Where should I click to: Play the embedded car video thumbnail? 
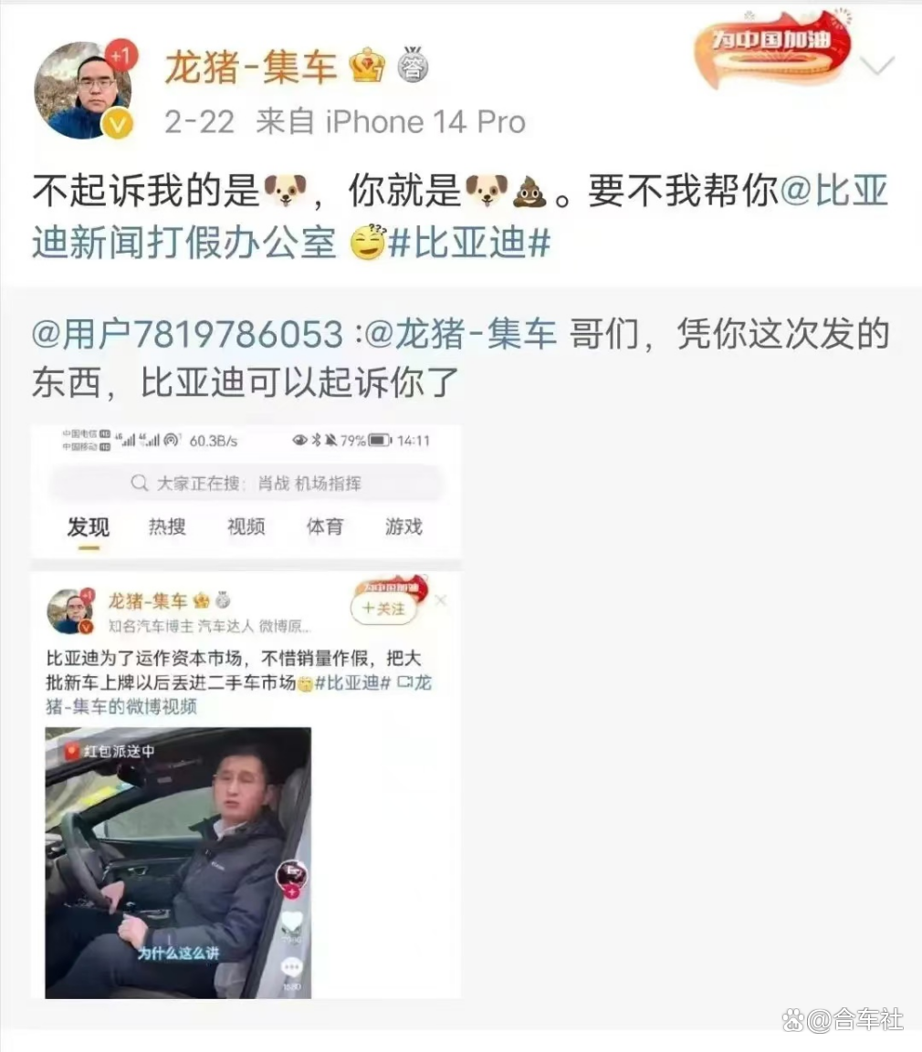pyautogui.click(x=178, y=863)
